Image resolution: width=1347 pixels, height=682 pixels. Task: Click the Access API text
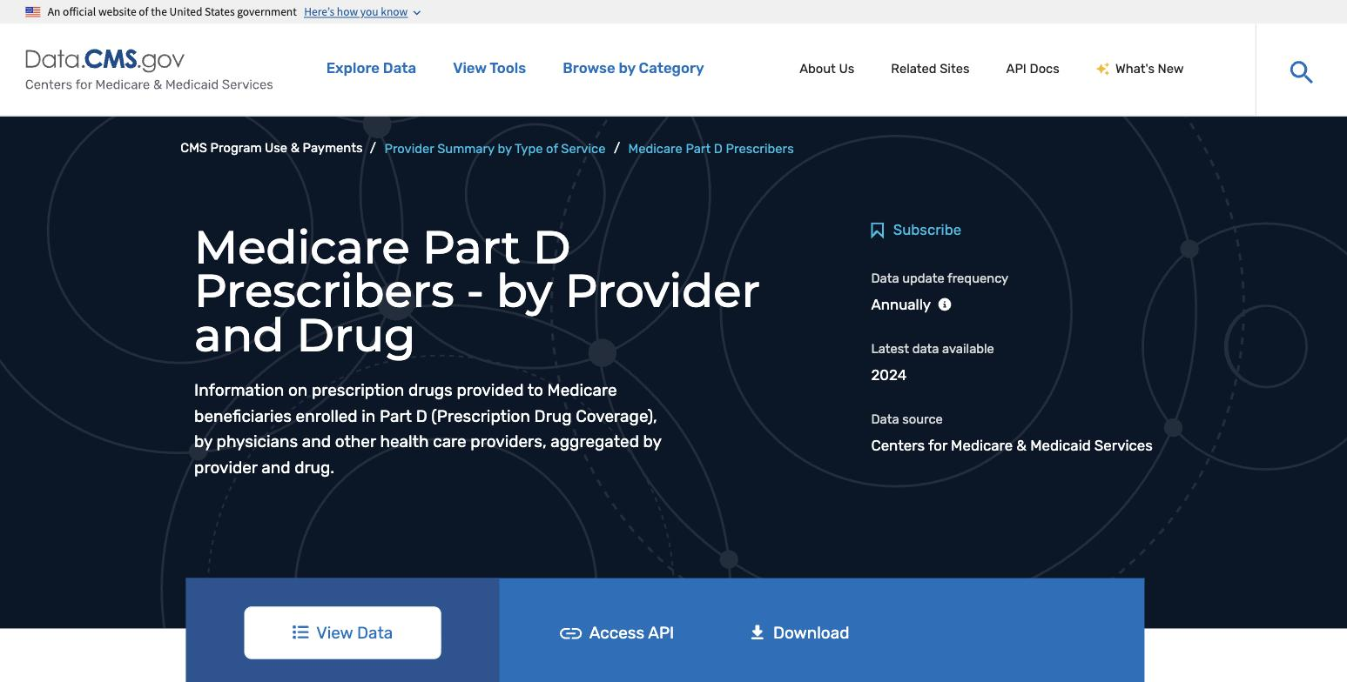pyautogui.click(x=631, y=633)
